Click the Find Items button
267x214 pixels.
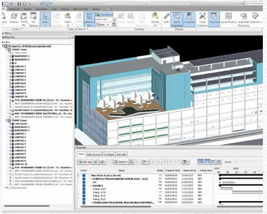coord(105,15)
